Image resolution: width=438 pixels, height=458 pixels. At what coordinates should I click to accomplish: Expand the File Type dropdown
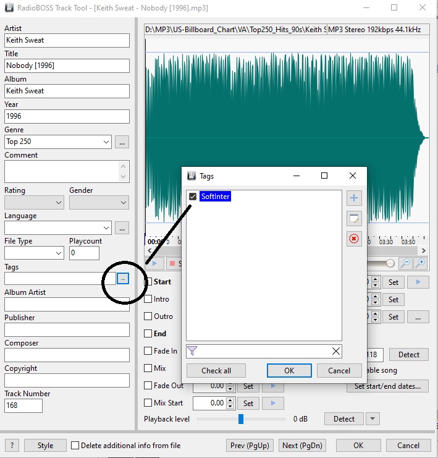tap(59, 253)
